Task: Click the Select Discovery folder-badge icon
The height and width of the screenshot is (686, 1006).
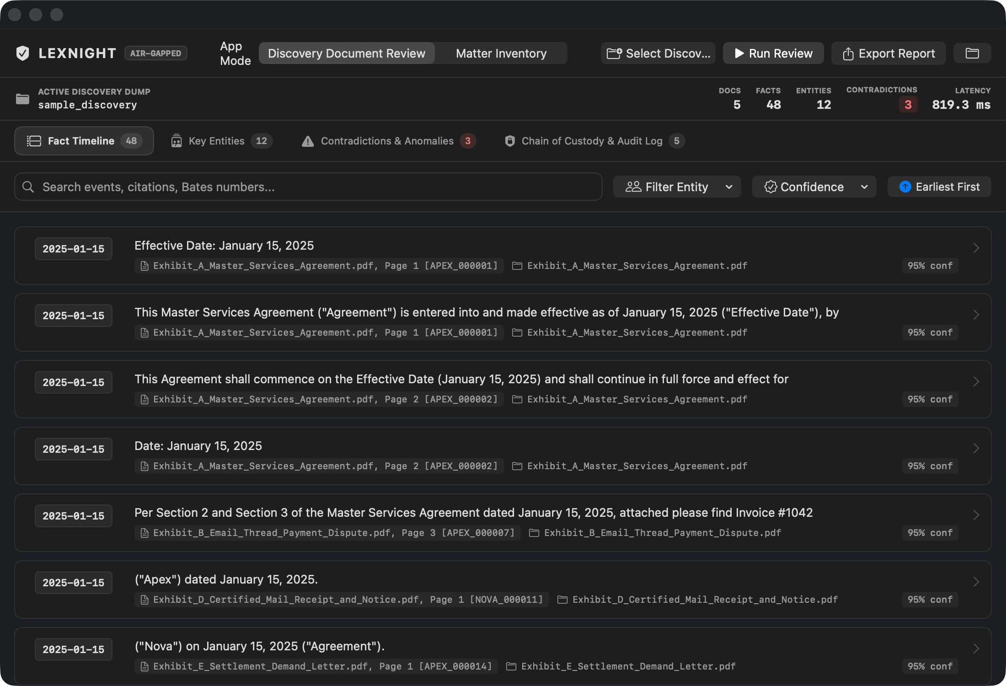Action: click(x=614, y=54)
